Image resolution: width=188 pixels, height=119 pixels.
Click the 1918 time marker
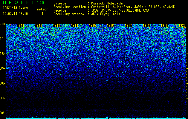pos(146,26)
